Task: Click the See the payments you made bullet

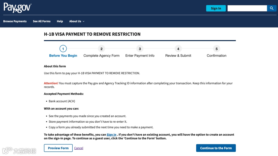Action: tap(88, 116)
